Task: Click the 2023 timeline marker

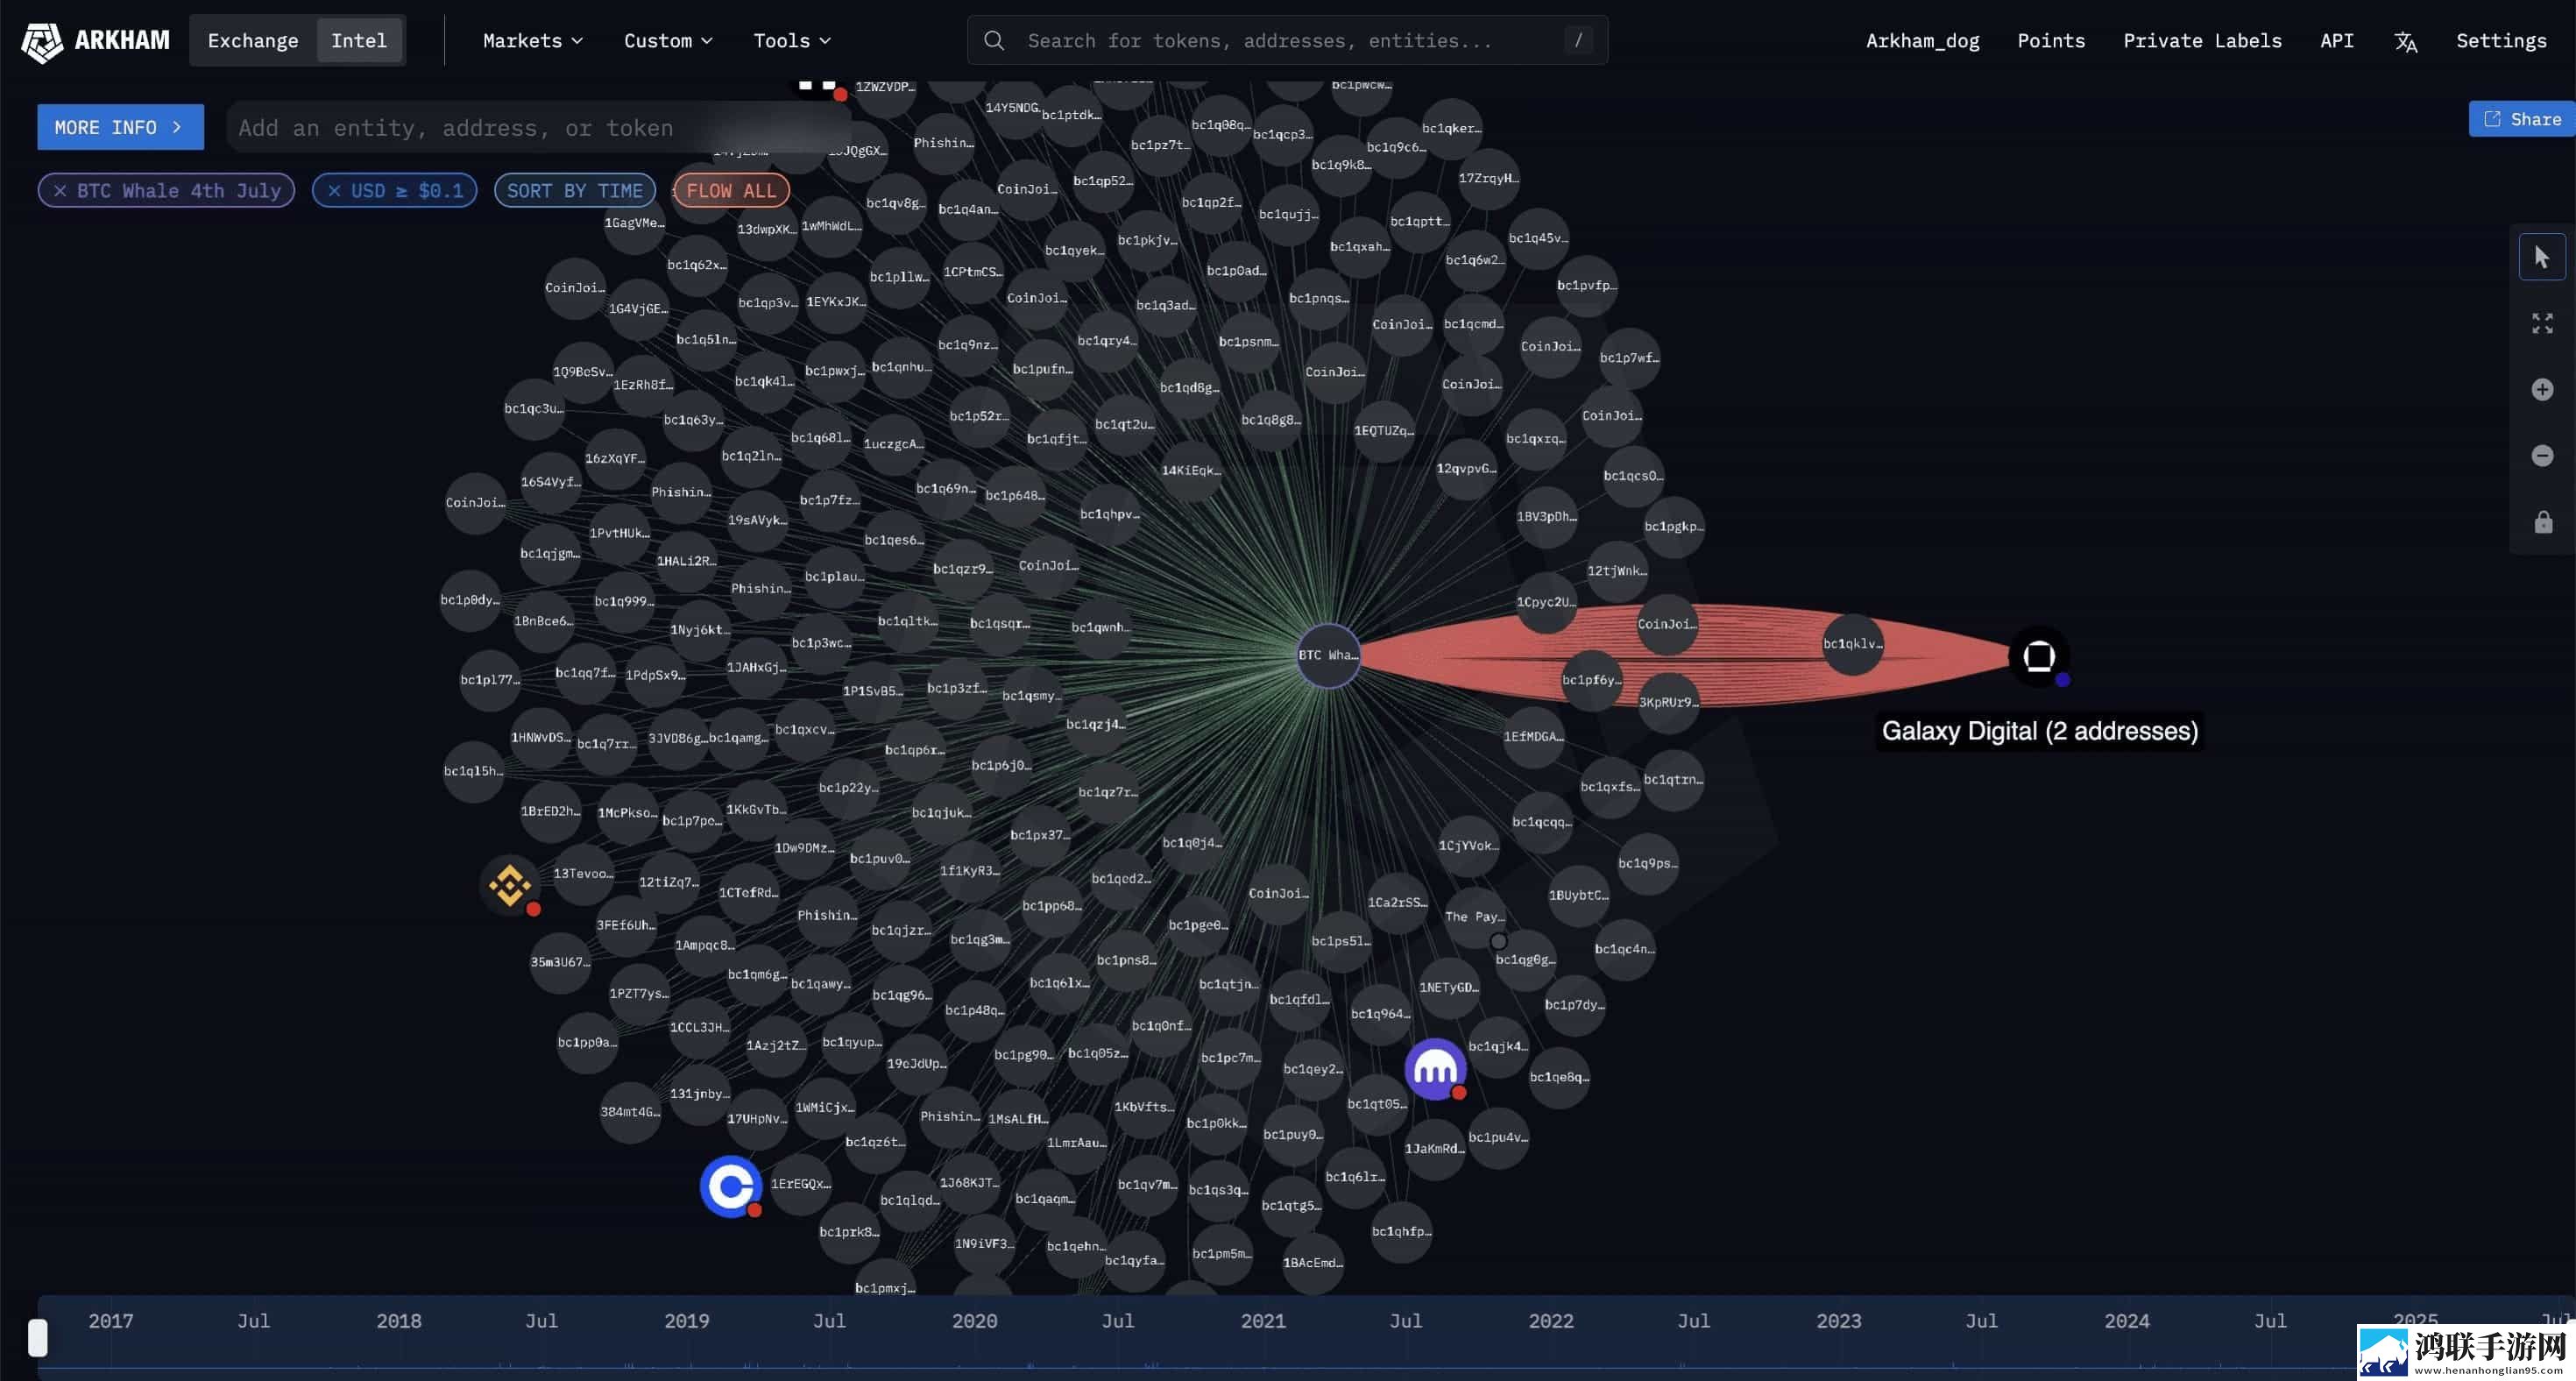Action: pos(1838,1321)
